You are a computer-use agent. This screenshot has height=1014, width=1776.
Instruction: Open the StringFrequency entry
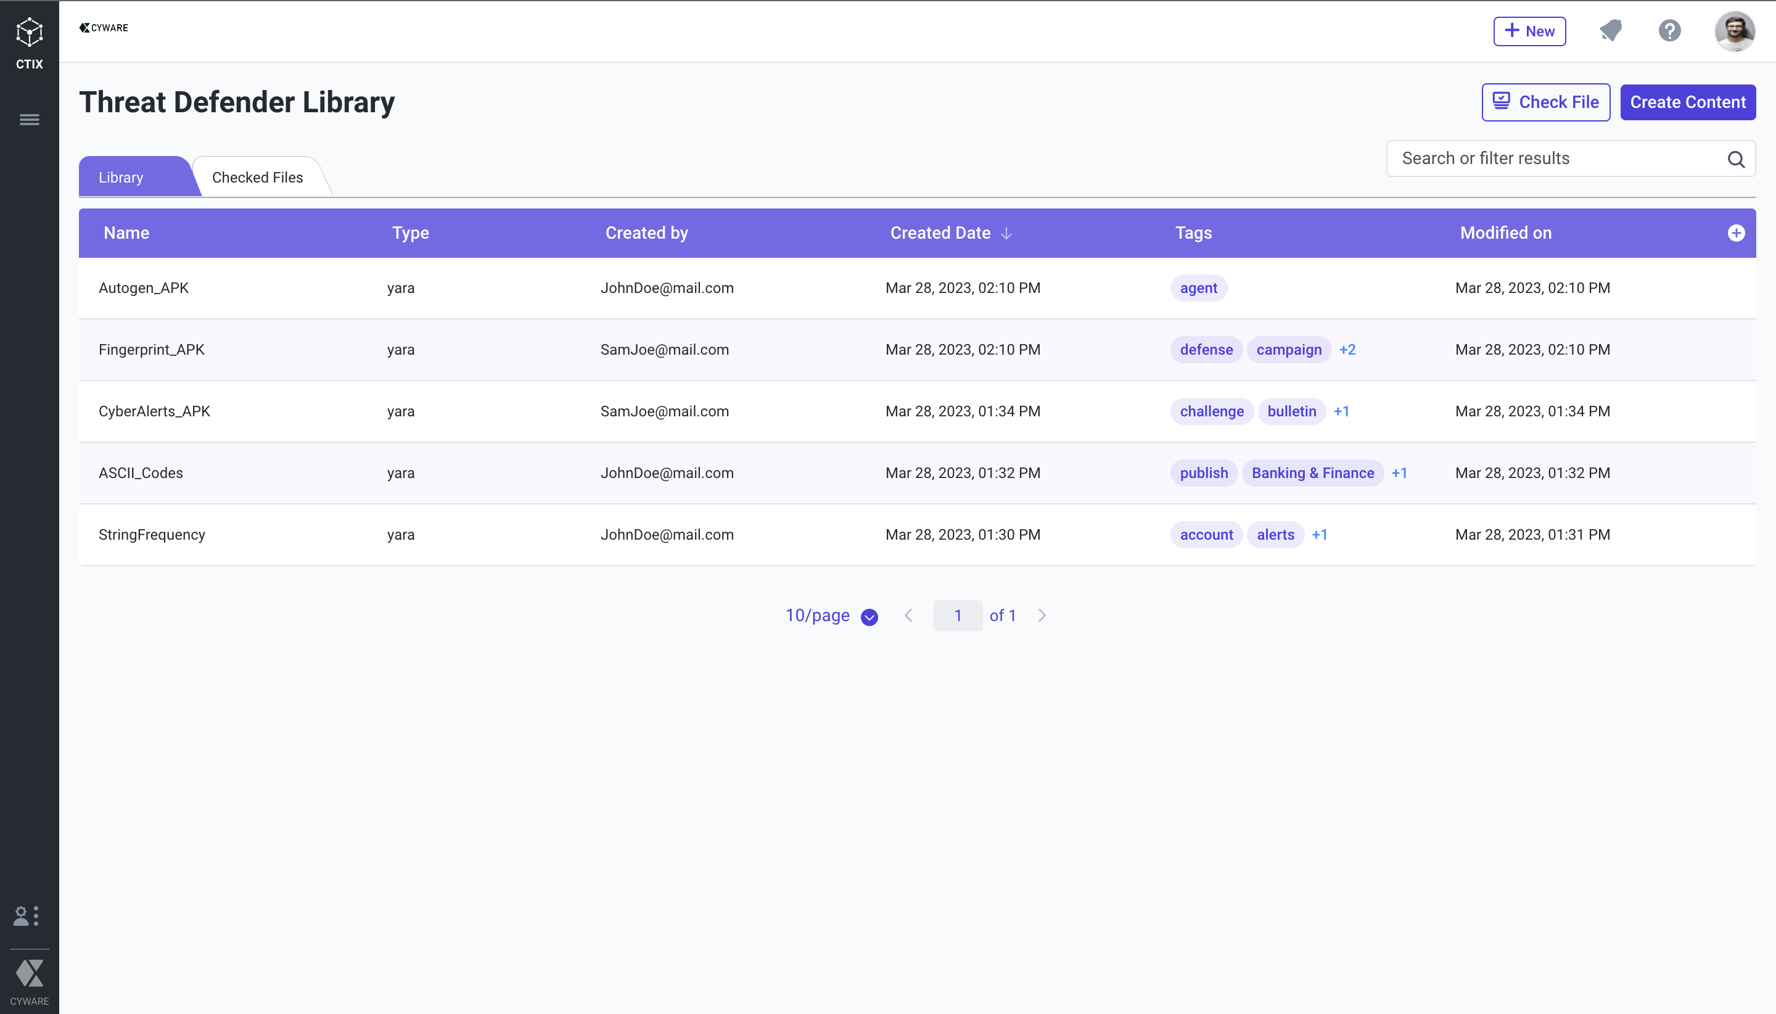[x=152, y=535]
